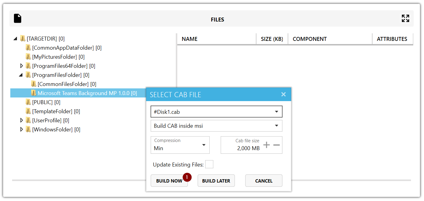The width and height of the screenshot is (424, 201).
Task: Click the MyPicturesFolder folder icon
Action: 28,57
